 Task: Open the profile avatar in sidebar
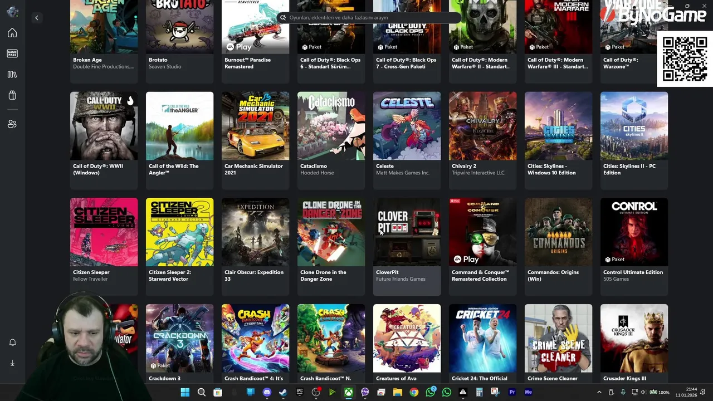point(12,12)
